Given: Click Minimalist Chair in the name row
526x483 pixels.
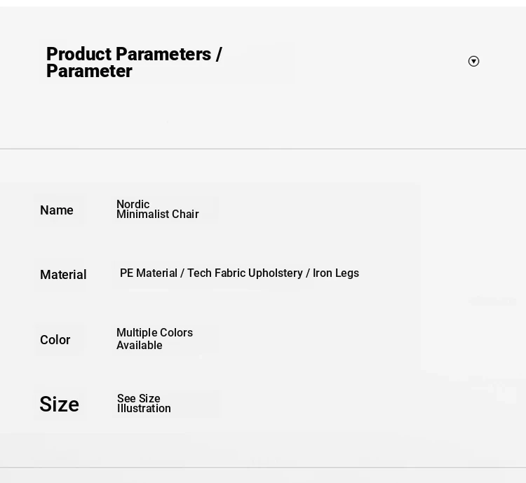Looking at the screenshot, I should pyautogui.click(x=158, y=214).
